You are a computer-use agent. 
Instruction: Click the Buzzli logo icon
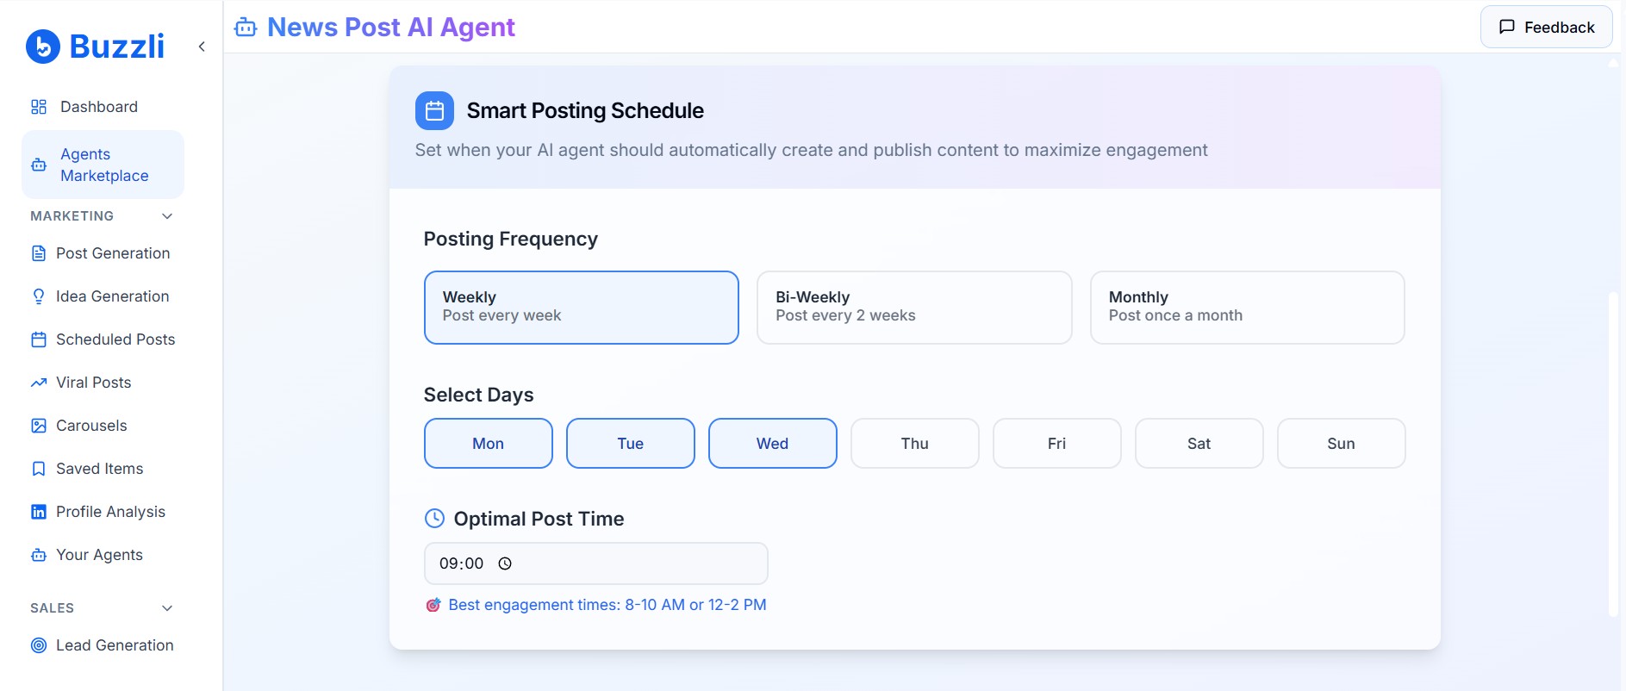[x=41, y=46]
